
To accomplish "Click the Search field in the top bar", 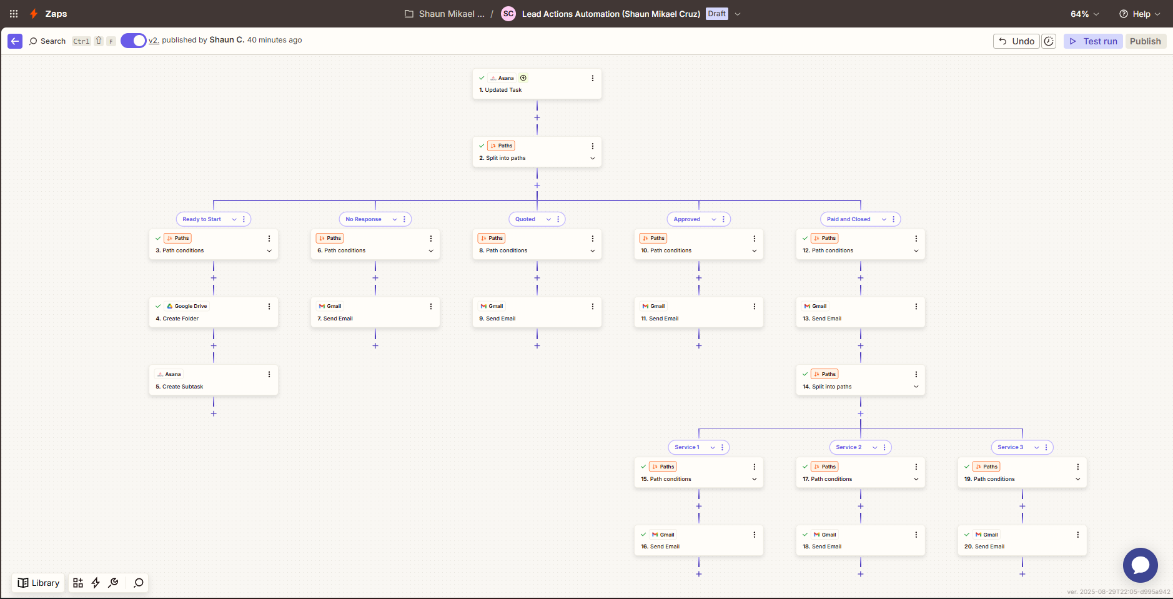I will (x=53, y=41).
